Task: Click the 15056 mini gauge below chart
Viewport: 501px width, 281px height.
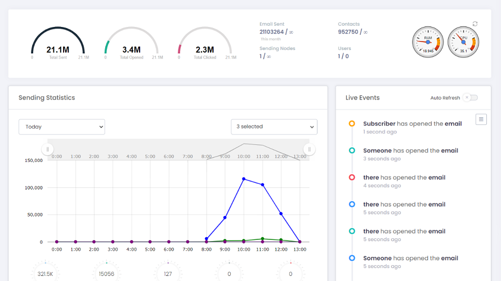Action: [x=107, y=273]
